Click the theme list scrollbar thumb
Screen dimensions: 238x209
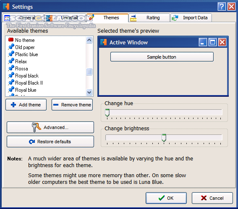click(x=89, y=72)
